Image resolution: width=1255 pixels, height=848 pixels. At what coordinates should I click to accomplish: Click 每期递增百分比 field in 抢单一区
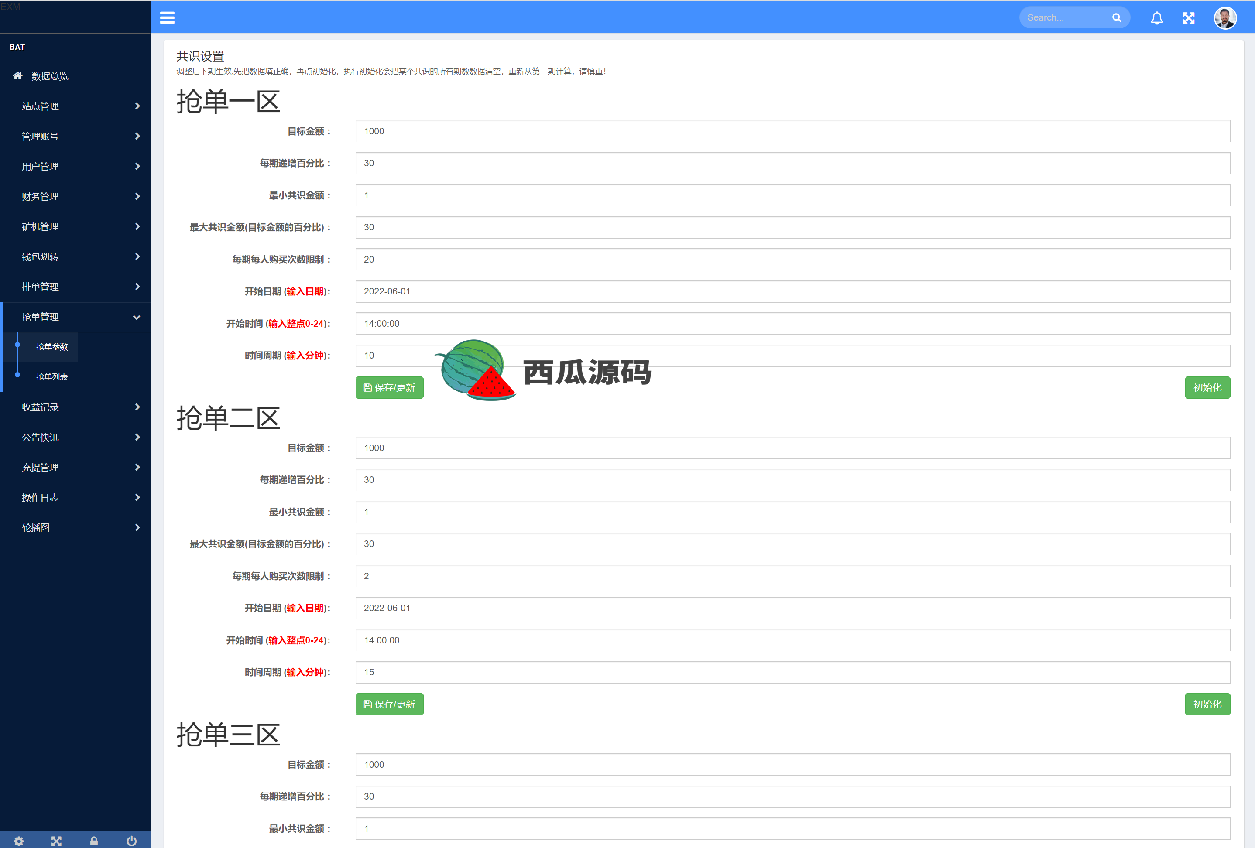point(792,163)
